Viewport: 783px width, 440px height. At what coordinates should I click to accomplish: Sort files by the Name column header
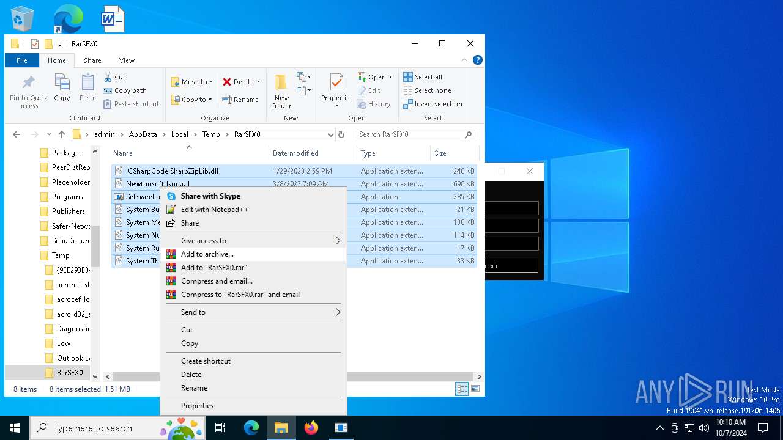tap(190, 153)
